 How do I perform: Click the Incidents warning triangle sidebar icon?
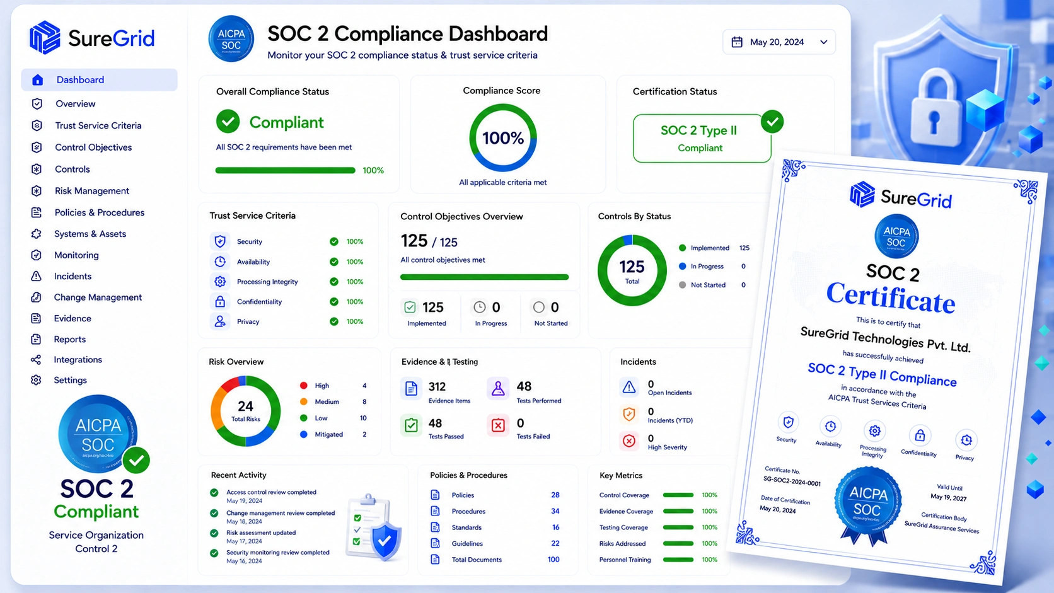tap(37, 276)
